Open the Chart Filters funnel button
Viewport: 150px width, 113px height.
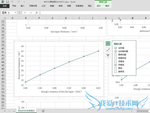coord(108,56)
